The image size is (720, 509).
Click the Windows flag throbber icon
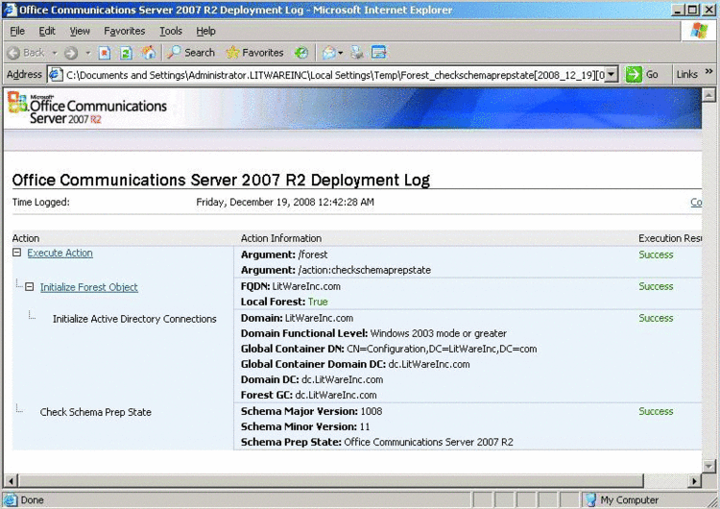coord(699,31)
